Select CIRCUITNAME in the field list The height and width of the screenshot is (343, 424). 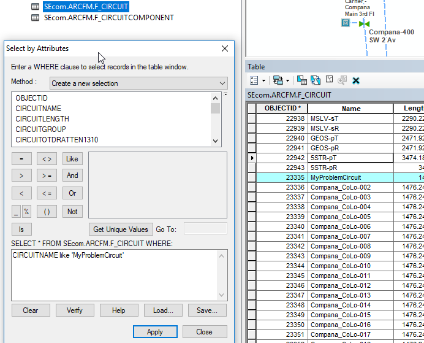pos(38,108)
